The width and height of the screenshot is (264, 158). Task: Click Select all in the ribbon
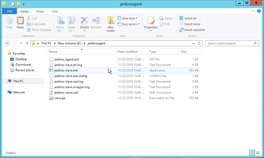[x=188, y=18]
